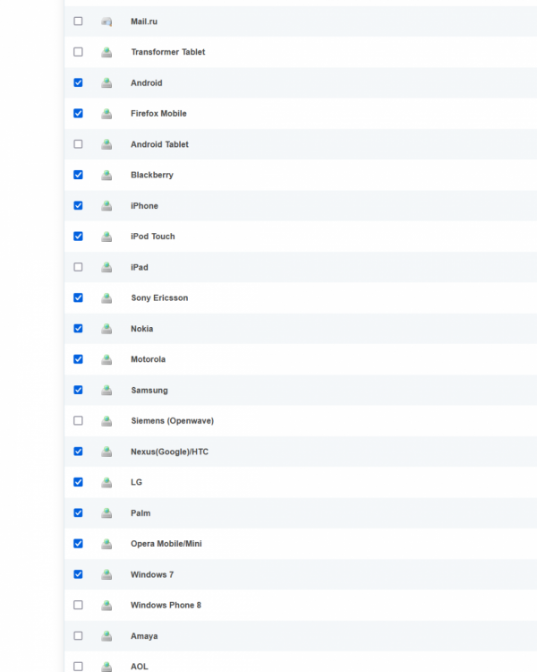This screenshot has height=672, width=537.
Task: Uncheck the Firefox Mobile checkbox
Action: (x=78, y=114)
